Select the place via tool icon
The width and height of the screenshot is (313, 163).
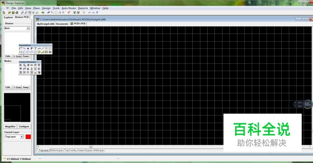tap(32, 48)
